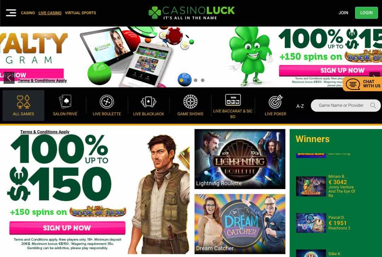Select the third carousel dot indicator
Image resolution: width=382 pixels, height=257 pixels.
click(196, 80)
